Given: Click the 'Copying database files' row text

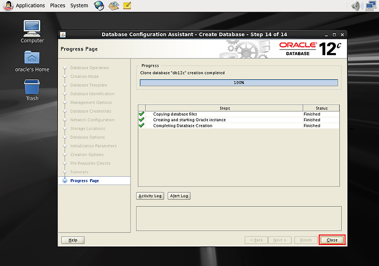Looking at the screenshot, I should pyautogui.click(x=175, y=114).
